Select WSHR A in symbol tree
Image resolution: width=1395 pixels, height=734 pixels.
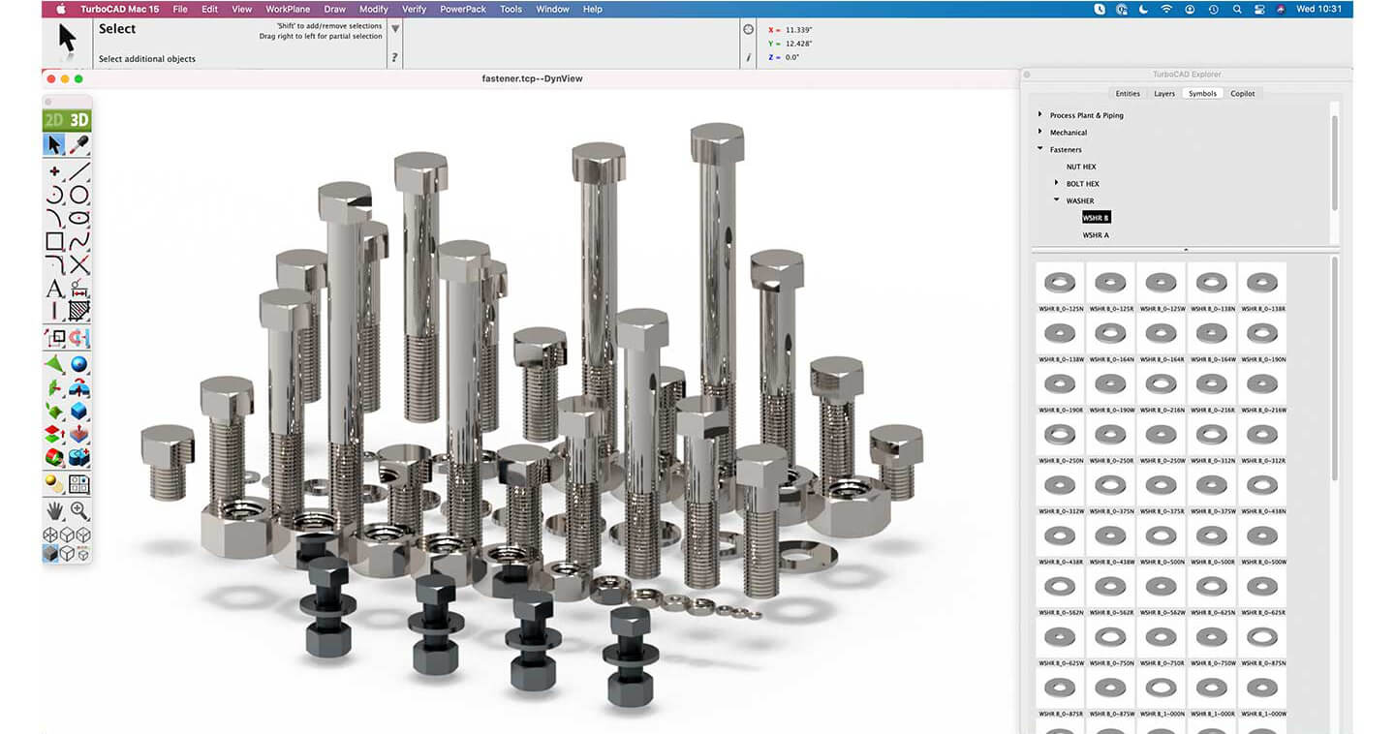1096,235
